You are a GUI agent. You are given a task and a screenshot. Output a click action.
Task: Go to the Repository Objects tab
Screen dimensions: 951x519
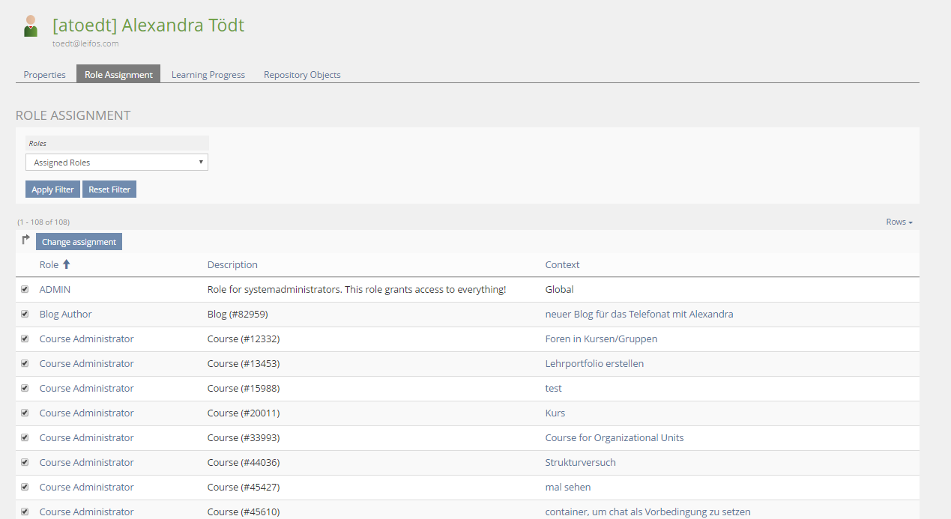pyautogui.click(x=302, y=75)
